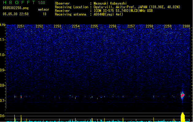Click the kHz axis unit label
Viewport: 193px width, 122px height.
click(3, 25)
